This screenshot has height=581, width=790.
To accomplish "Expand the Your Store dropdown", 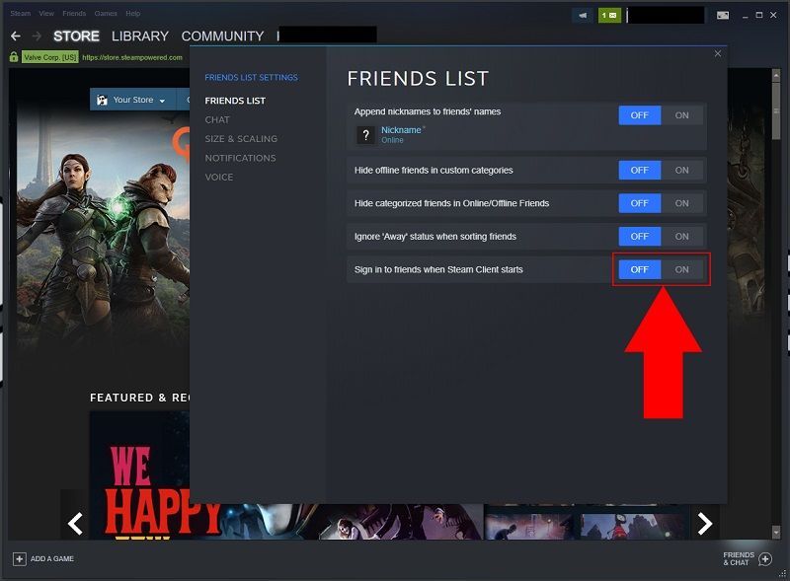I will click(x=162, y=101).
